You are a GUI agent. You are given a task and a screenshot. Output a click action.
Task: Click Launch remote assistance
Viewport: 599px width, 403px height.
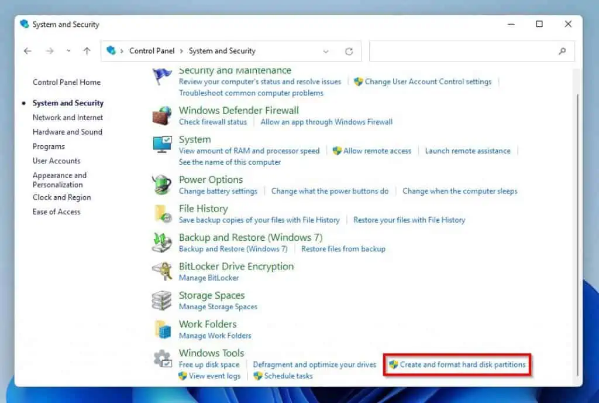coord(467,151)
